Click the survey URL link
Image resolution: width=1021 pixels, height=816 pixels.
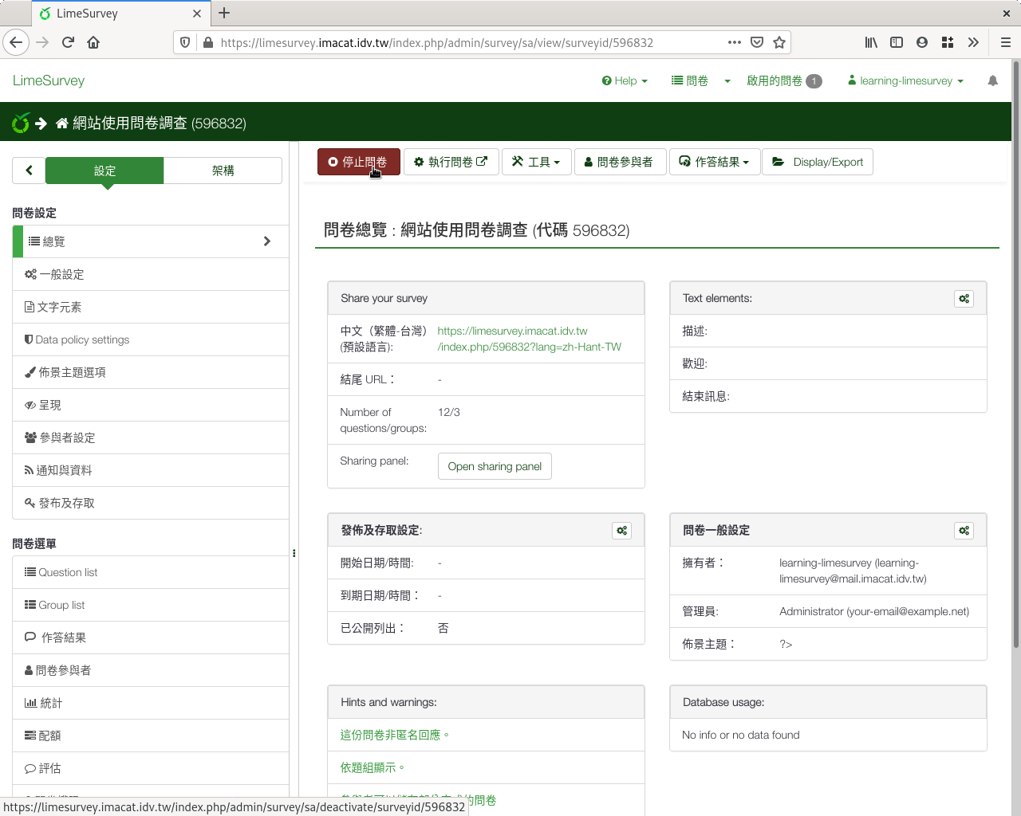530,339
